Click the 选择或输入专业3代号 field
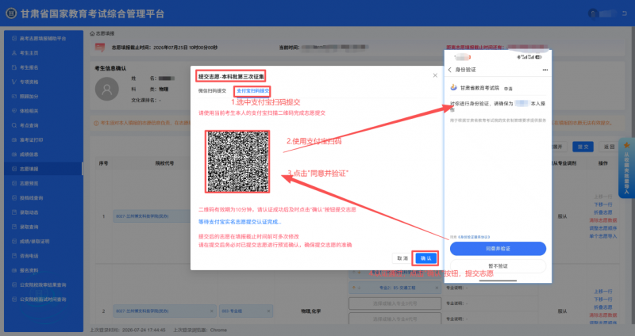The image size is (635, 336). pyautogui.click(x=394, y=304)
